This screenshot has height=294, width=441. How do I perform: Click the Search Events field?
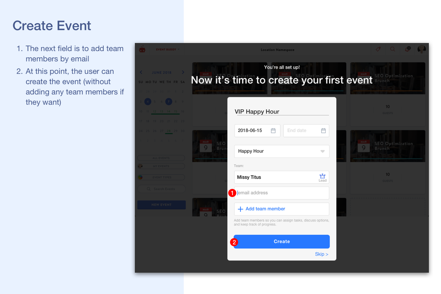(x=161, y=189)
